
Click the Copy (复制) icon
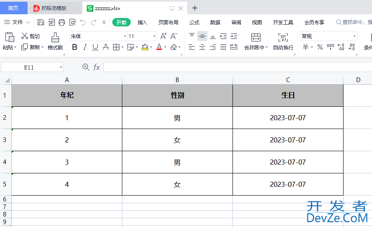(24, 47)
